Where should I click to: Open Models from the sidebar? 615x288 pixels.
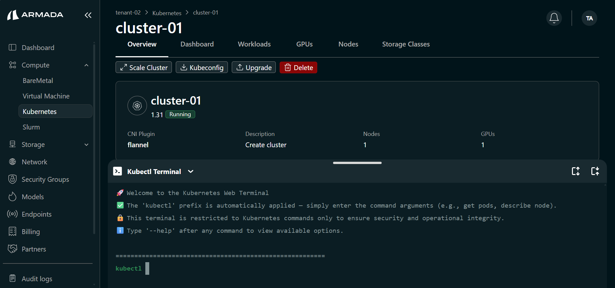(33, 197)
